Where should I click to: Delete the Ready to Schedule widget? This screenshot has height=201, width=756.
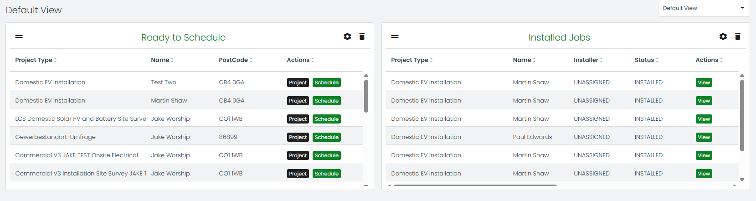click(362, 36)
